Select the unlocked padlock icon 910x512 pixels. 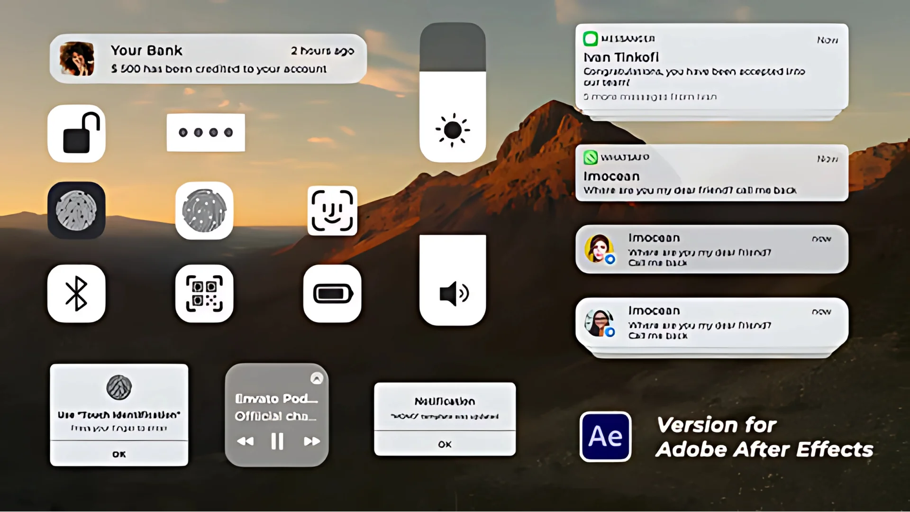[x=76, y=133]
